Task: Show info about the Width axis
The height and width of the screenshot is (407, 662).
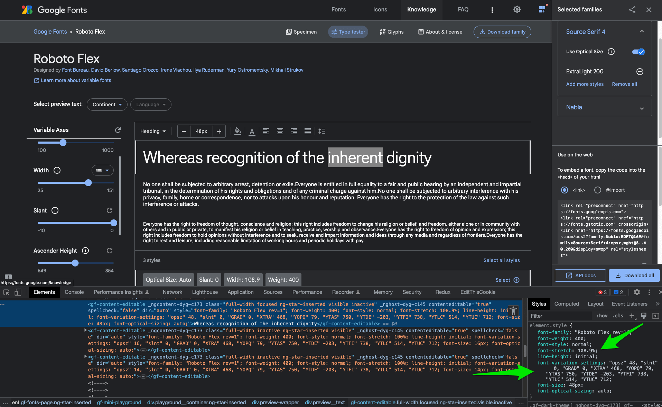Action: coord(57,170)
